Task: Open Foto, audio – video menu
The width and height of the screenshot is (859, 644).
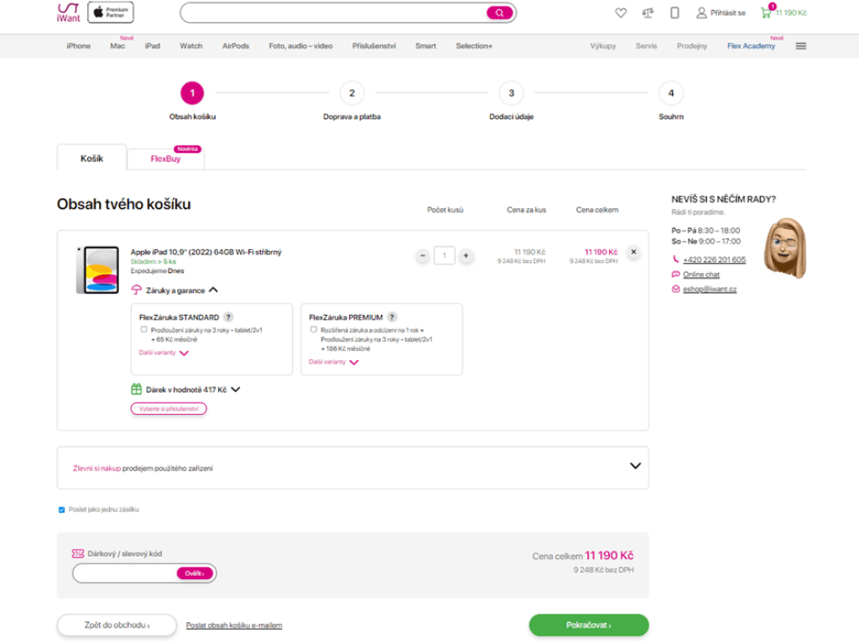Action: 301,46
